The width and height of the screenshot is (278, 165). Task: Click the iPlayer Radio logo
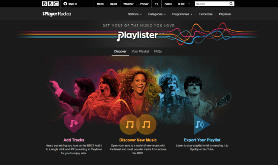[57, 14]
